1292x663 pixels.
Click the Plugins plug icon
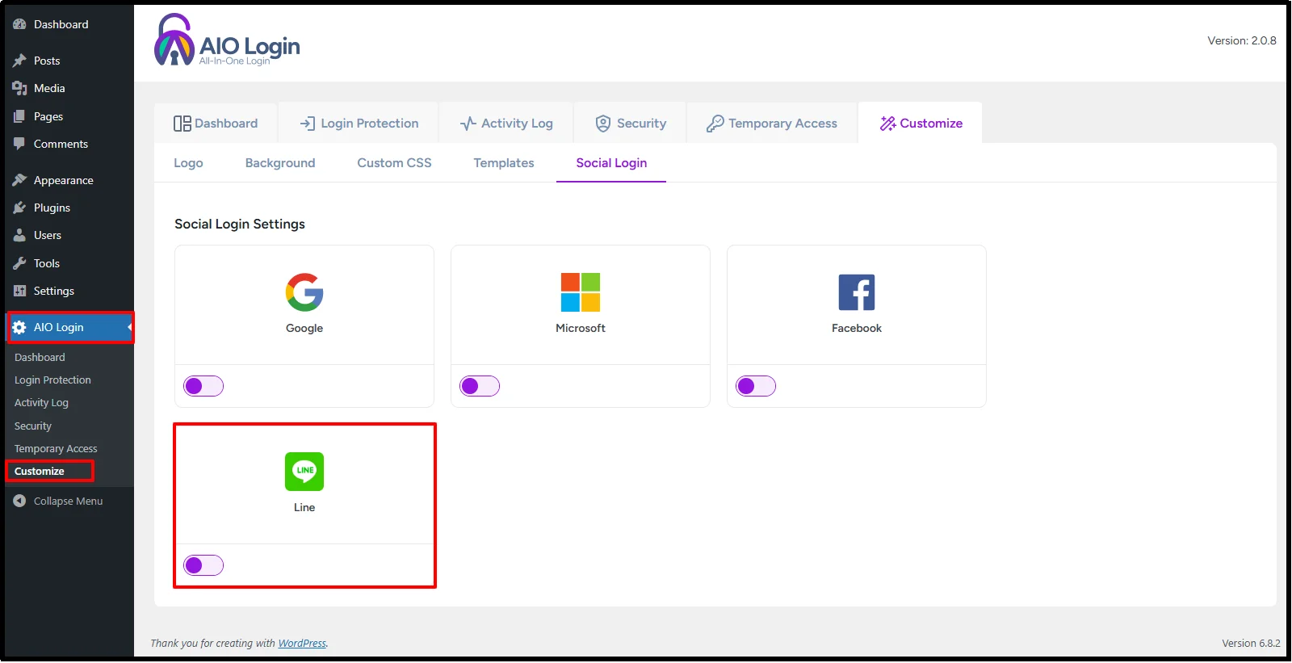click(19, 208)
